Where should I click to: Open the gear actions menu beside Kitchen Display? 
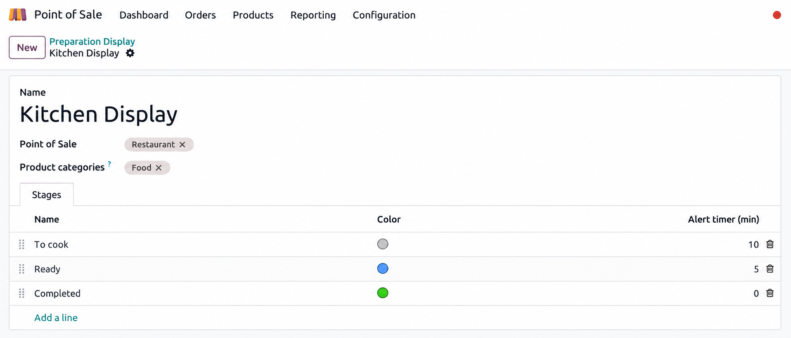coord(130,53)
